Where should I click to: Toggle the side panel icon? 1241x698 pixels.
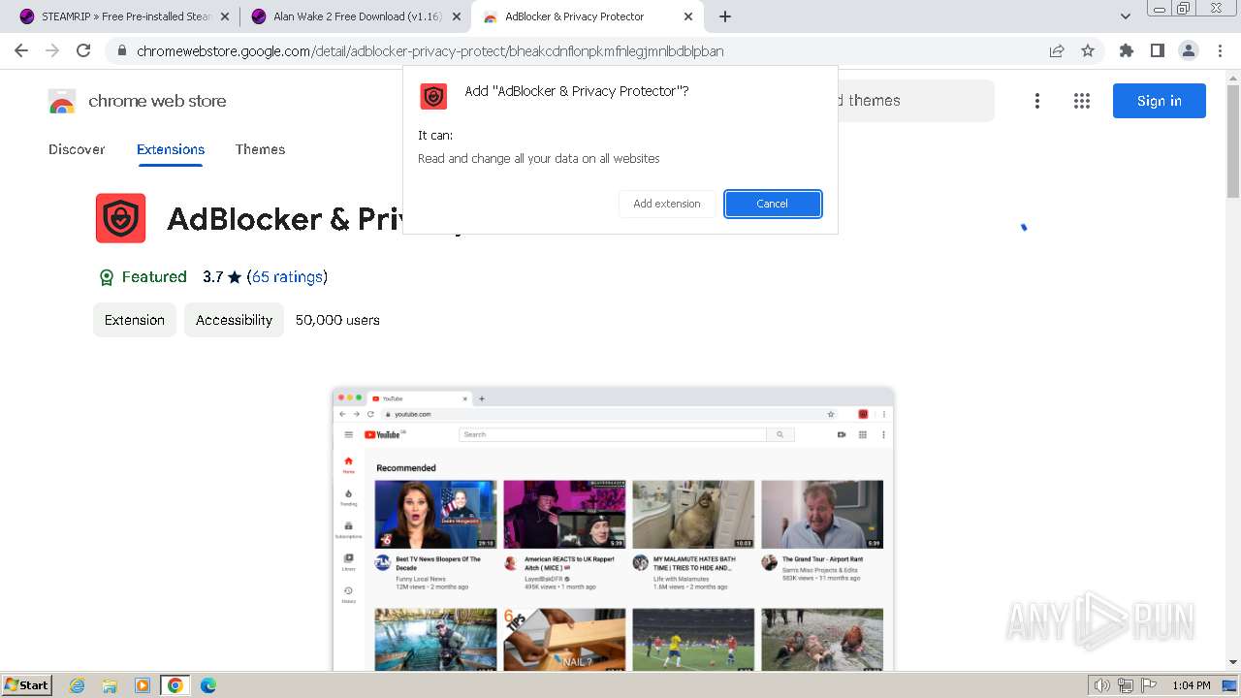click(1157, 50)
